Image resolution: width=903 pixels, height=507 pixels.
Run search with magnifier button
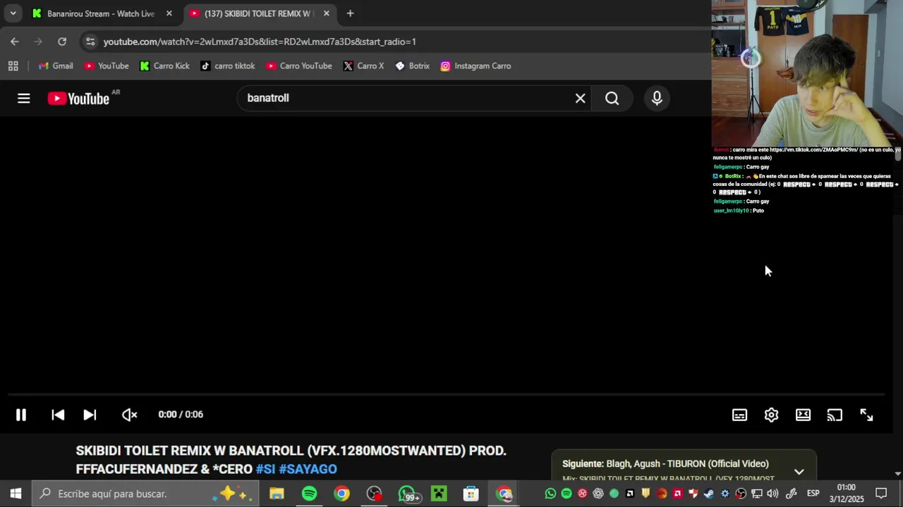coord(612,99)
